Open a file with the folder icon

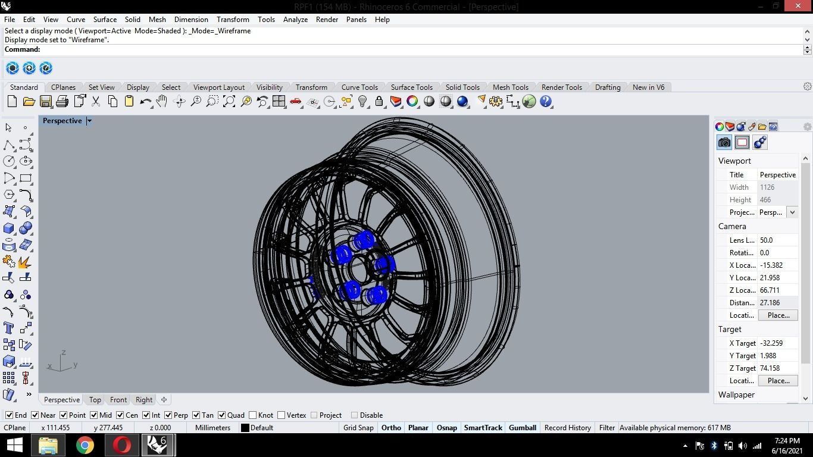29,102
